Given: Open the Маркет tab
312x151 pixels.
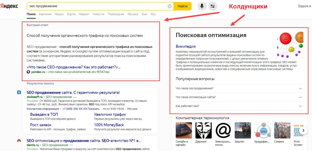Looking at the screenshot, I should (x=84, y=14).
